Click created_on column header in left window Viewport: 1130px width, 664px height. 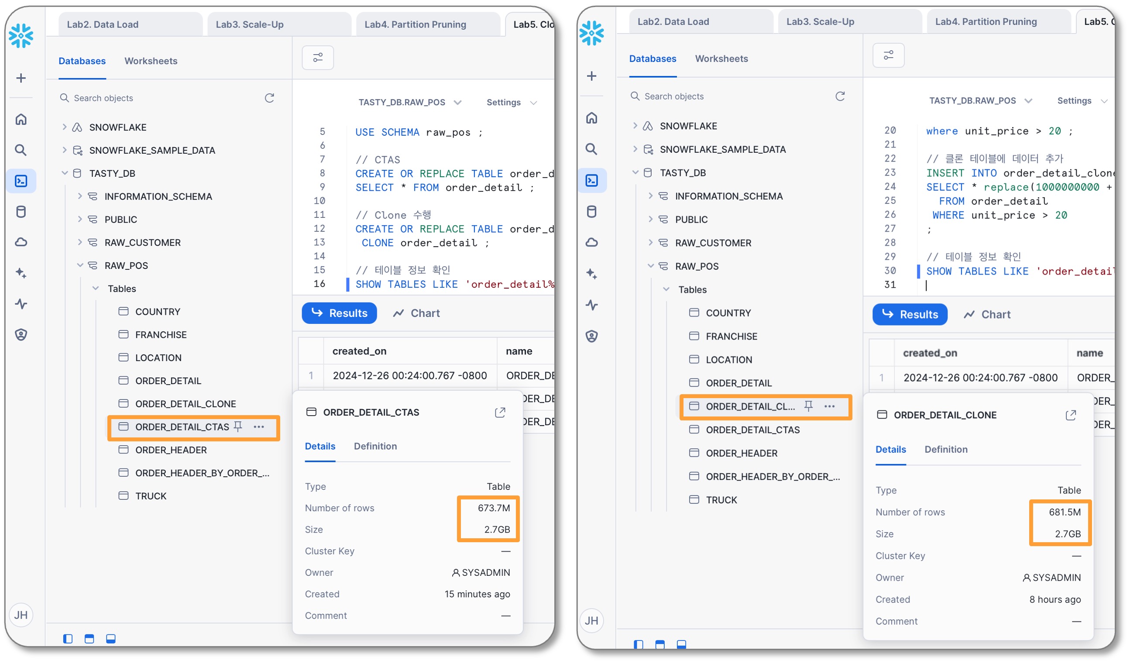coord(359,351)
